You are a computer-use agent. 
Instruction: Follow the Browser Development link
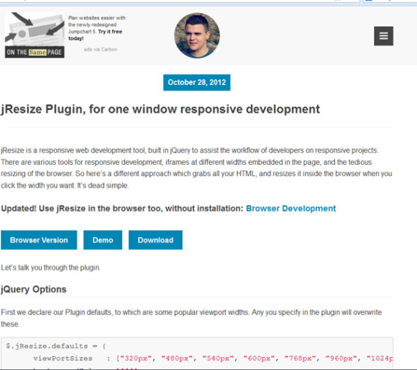point(291,208)
